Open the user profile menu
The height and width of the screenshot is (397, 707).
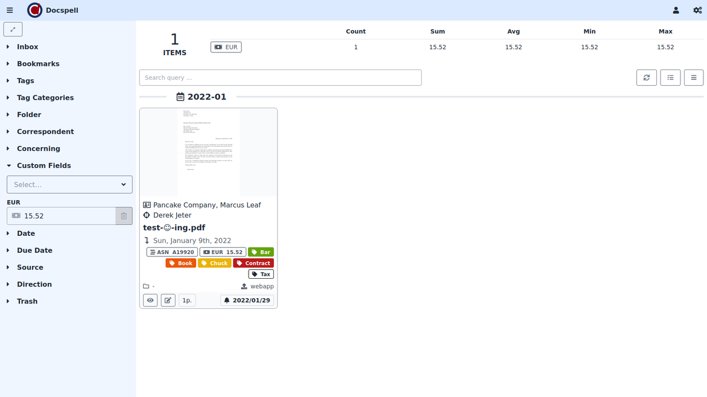pyautogui.click(x=676, y=10)
